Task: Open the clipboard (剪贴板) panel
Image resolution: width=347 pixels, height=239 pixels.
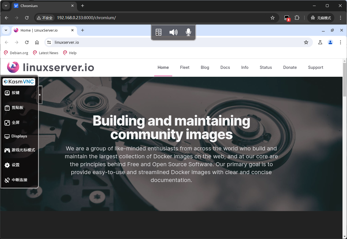Action: tap(14, 108)
